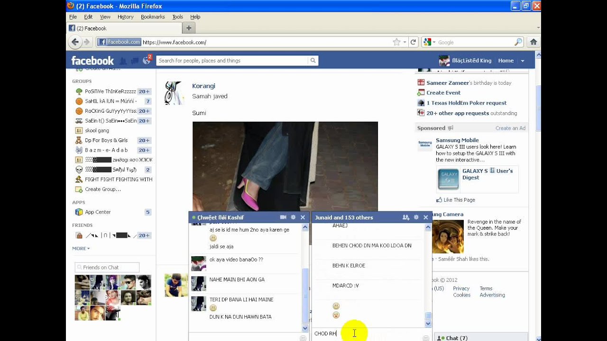Click Google search magnifier in Firefox
The image size is (607, 341).
tap(518, 42)
